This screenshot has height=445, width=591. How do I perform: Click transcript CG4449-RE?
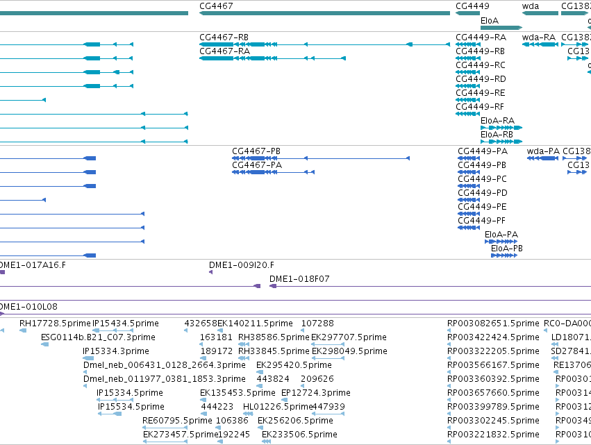pos(468,100)
